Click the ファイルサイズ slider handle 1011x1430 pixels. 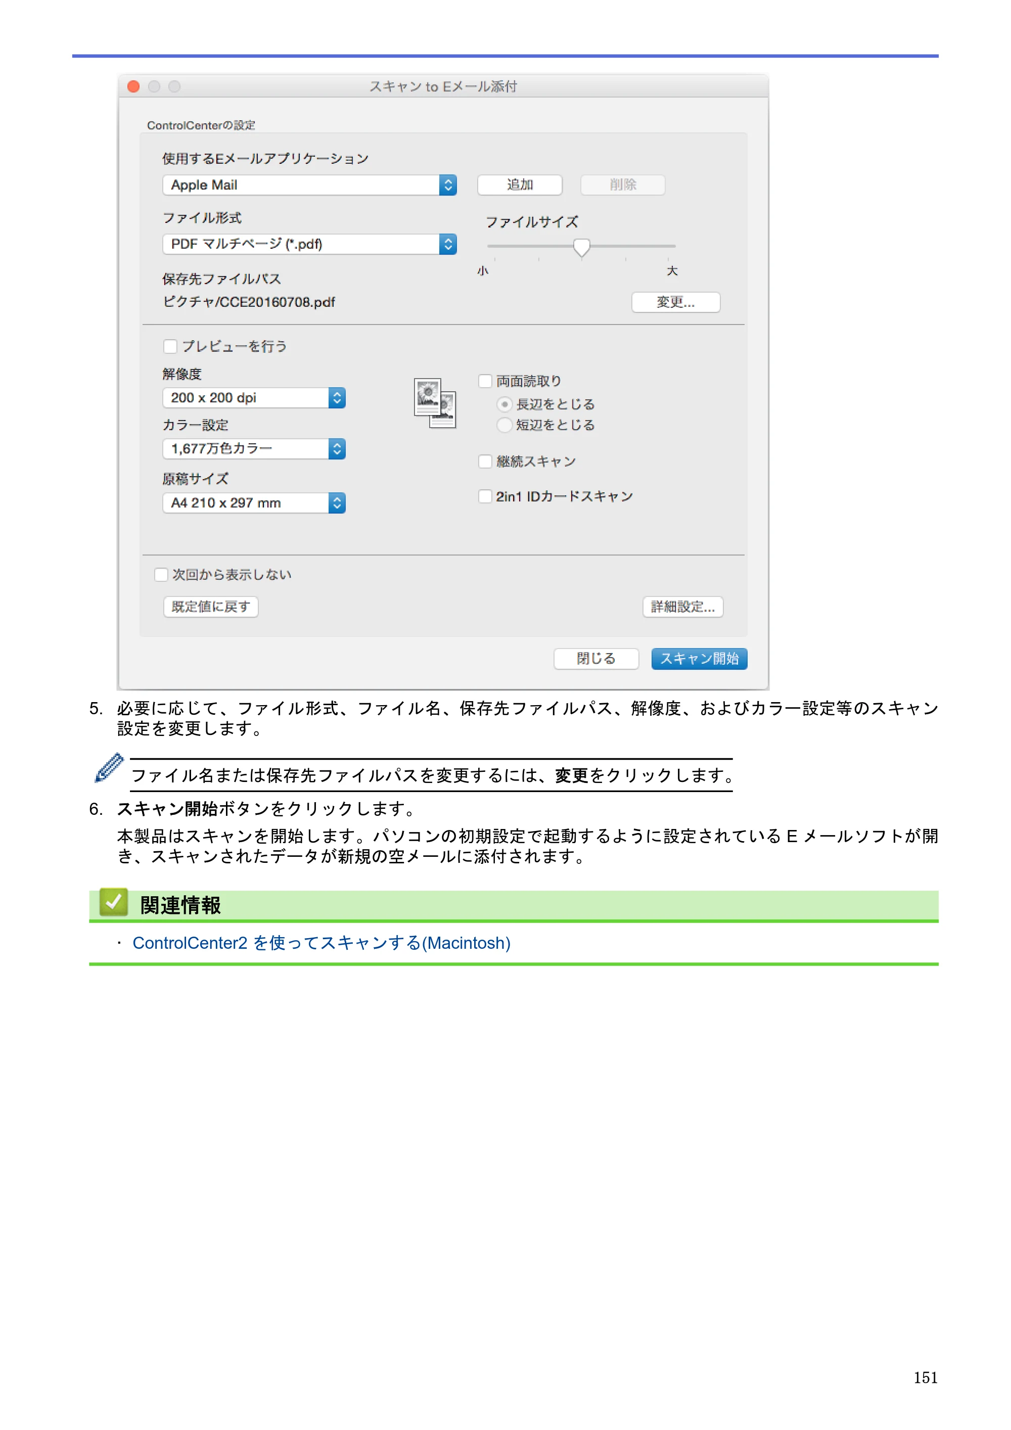[x=582, y=247]
